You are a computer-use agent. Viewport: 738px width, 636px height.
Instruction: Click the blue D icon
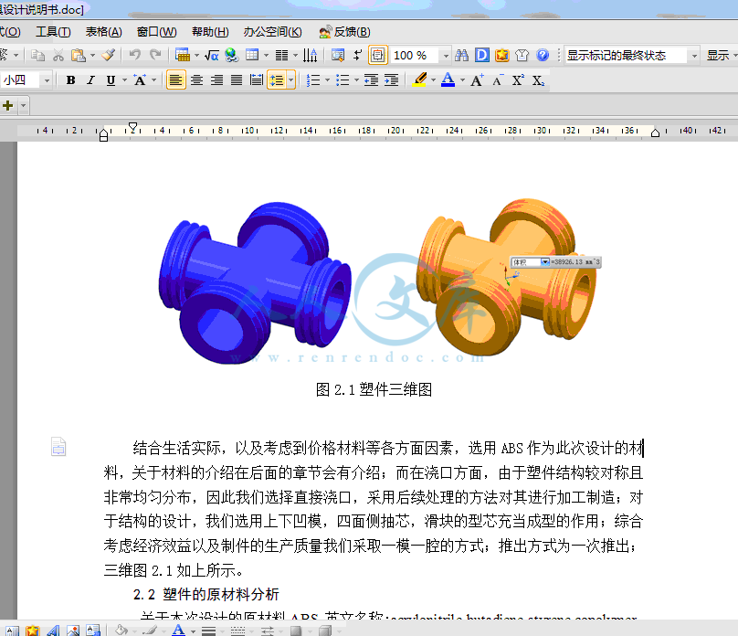point(482,55)
